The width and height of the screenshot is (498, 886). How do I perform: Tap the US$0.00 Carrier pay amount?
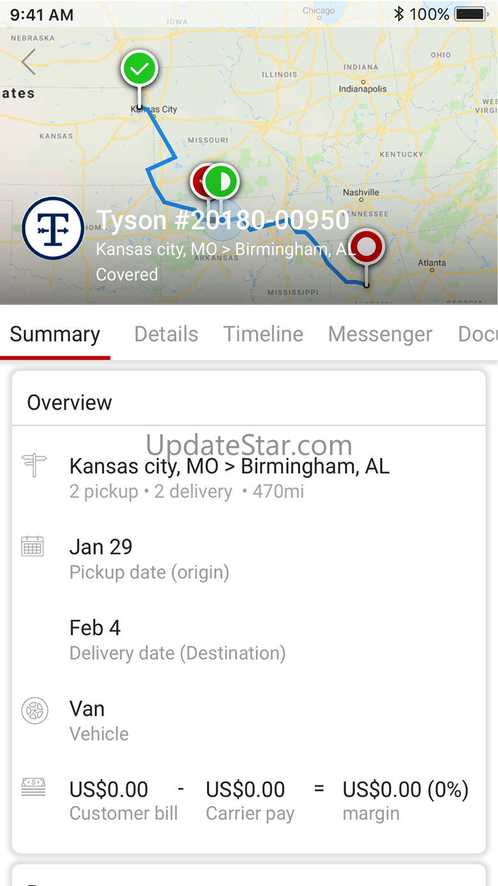point(245,790)
